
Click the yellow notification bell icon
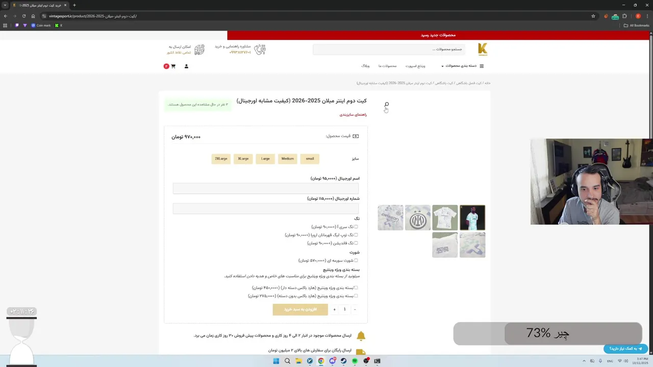tap(361, 335)
